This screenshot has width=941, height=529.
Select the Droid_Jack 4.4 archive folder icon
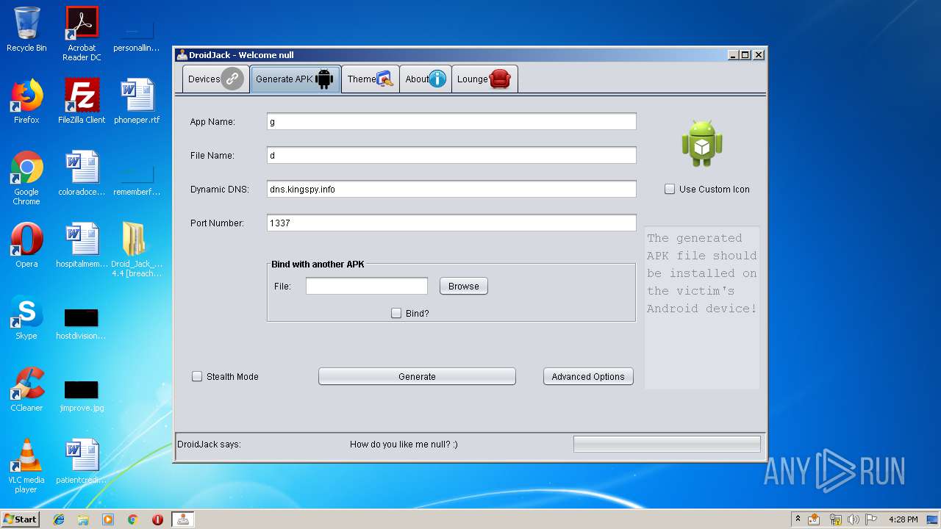(x=137, y=250)
